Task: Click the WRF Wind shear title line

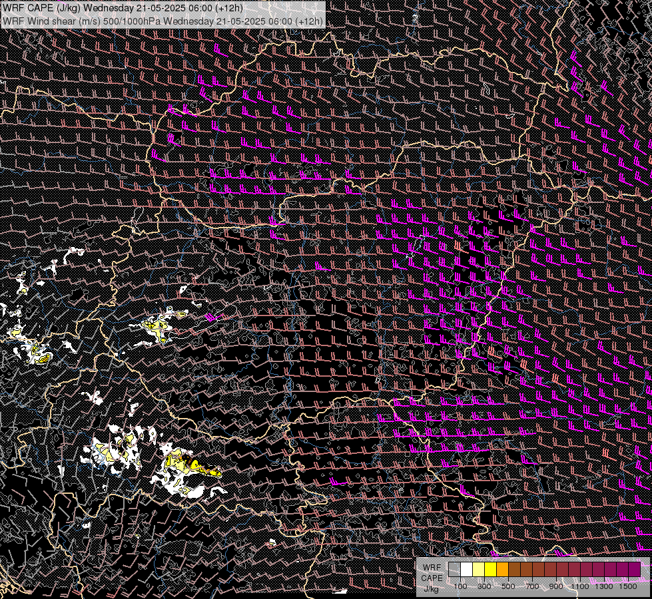Action: point(163,21)
